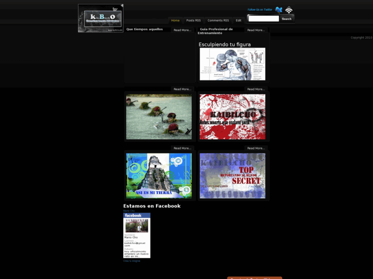Open the Facebook badge profile photo

coord(137,226)
